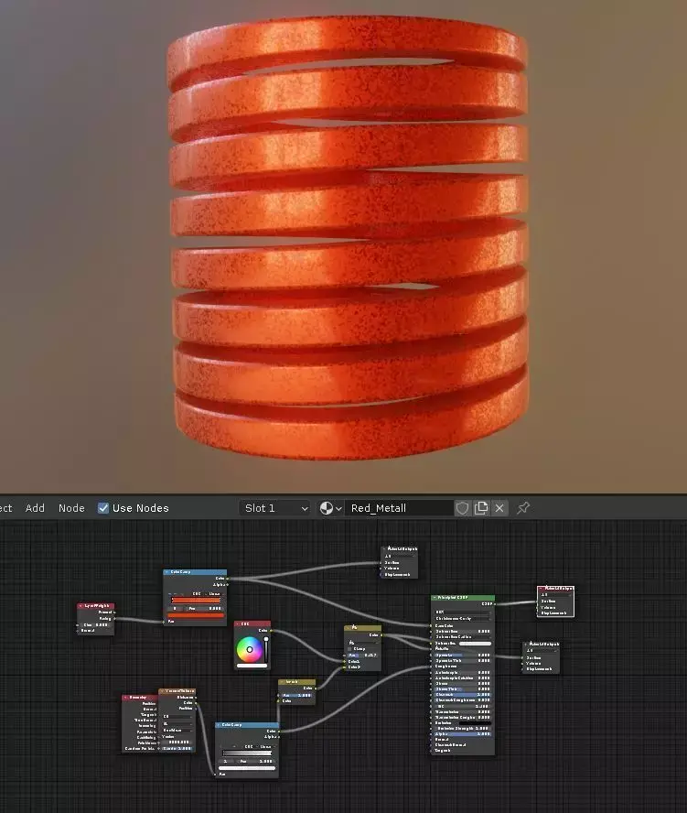
Task: Click the value slider beside RGB color wheel
Action: point(266,650)
